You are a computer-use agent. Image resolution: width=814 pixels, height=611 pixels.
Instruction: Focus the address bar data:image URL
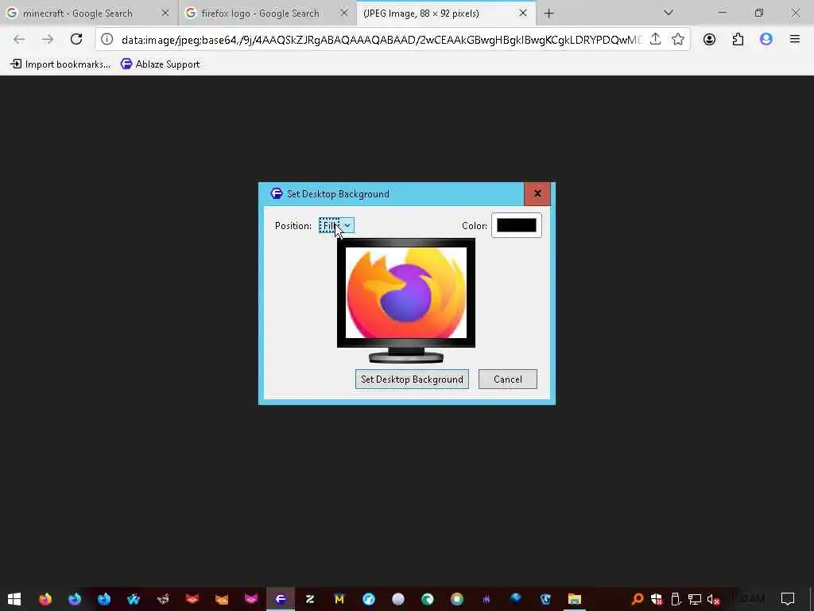tap(381, 40)
